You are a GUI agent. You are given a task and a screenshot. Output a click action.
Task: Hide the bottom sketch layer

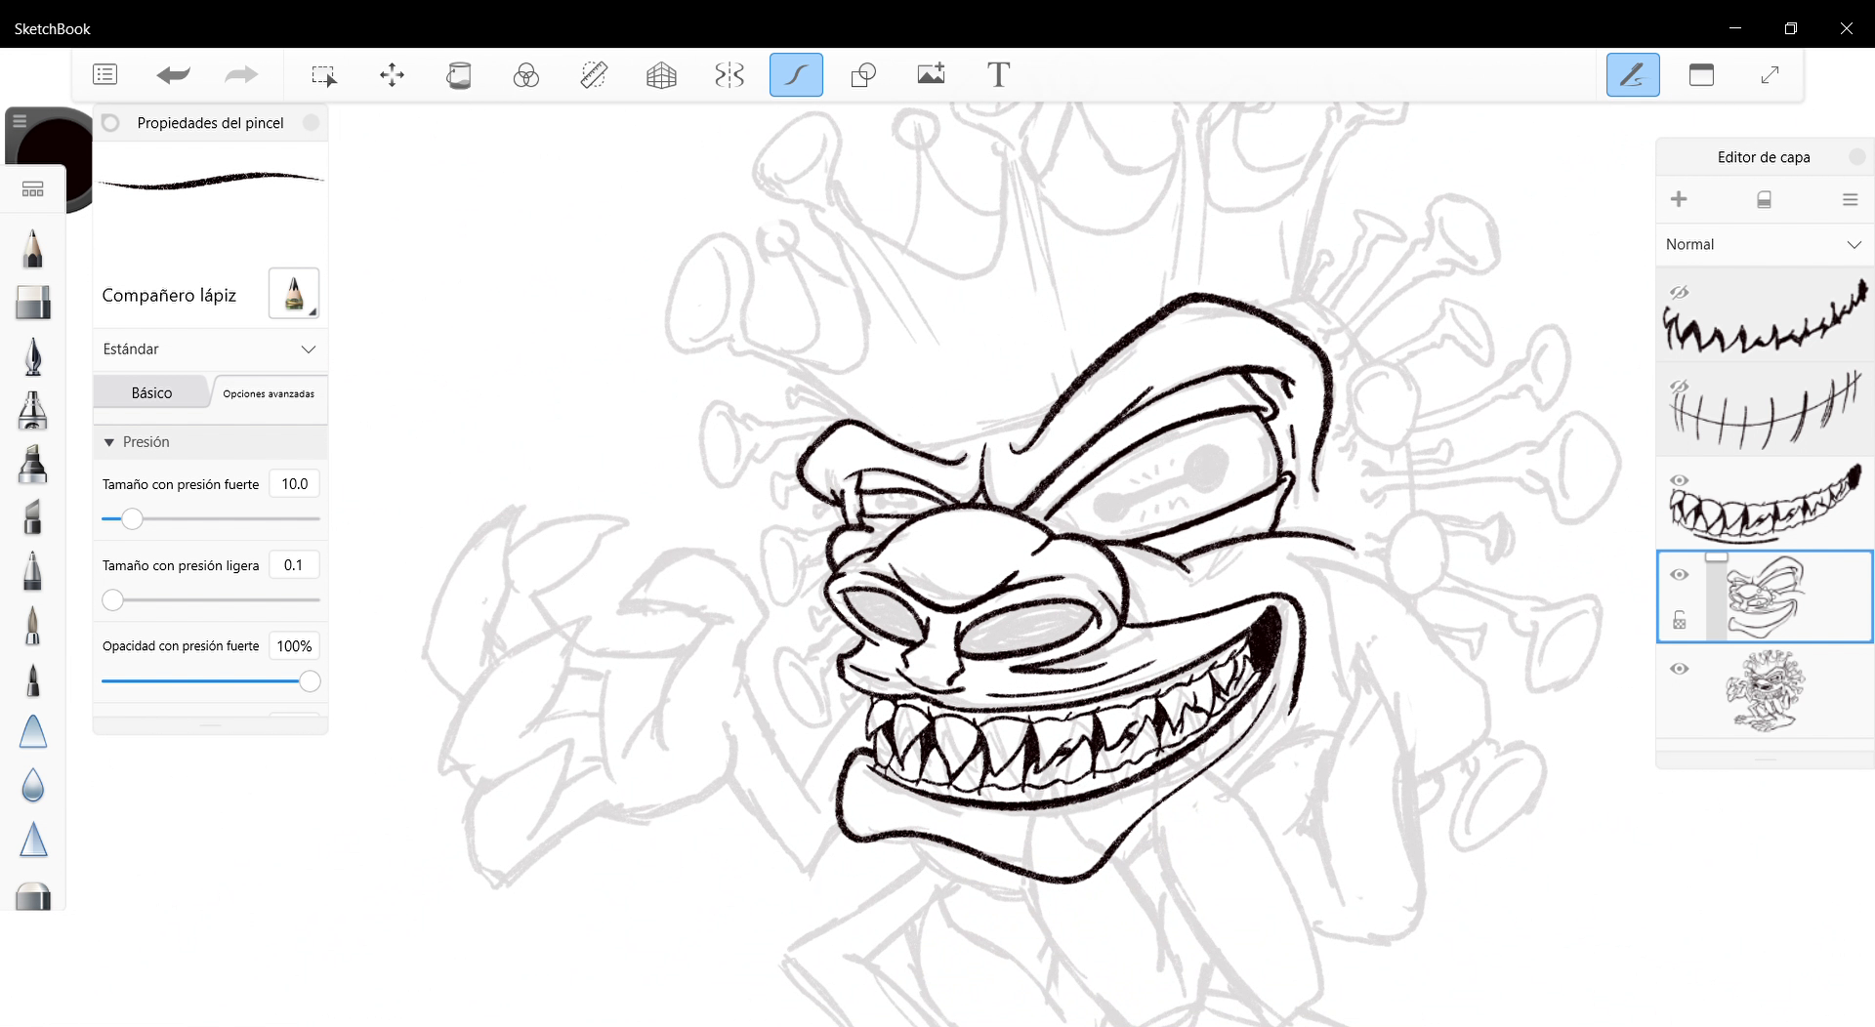tap(1679, 669)
